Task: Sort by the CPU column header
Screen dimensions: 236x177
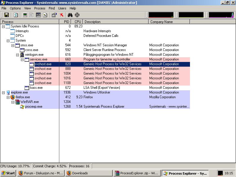Action: [x=77, y=22]
